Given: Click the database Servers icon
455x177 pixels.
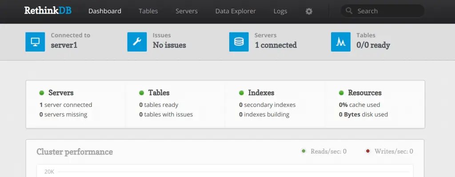Looking at the screenshot, I should click(x=239, y=42).
